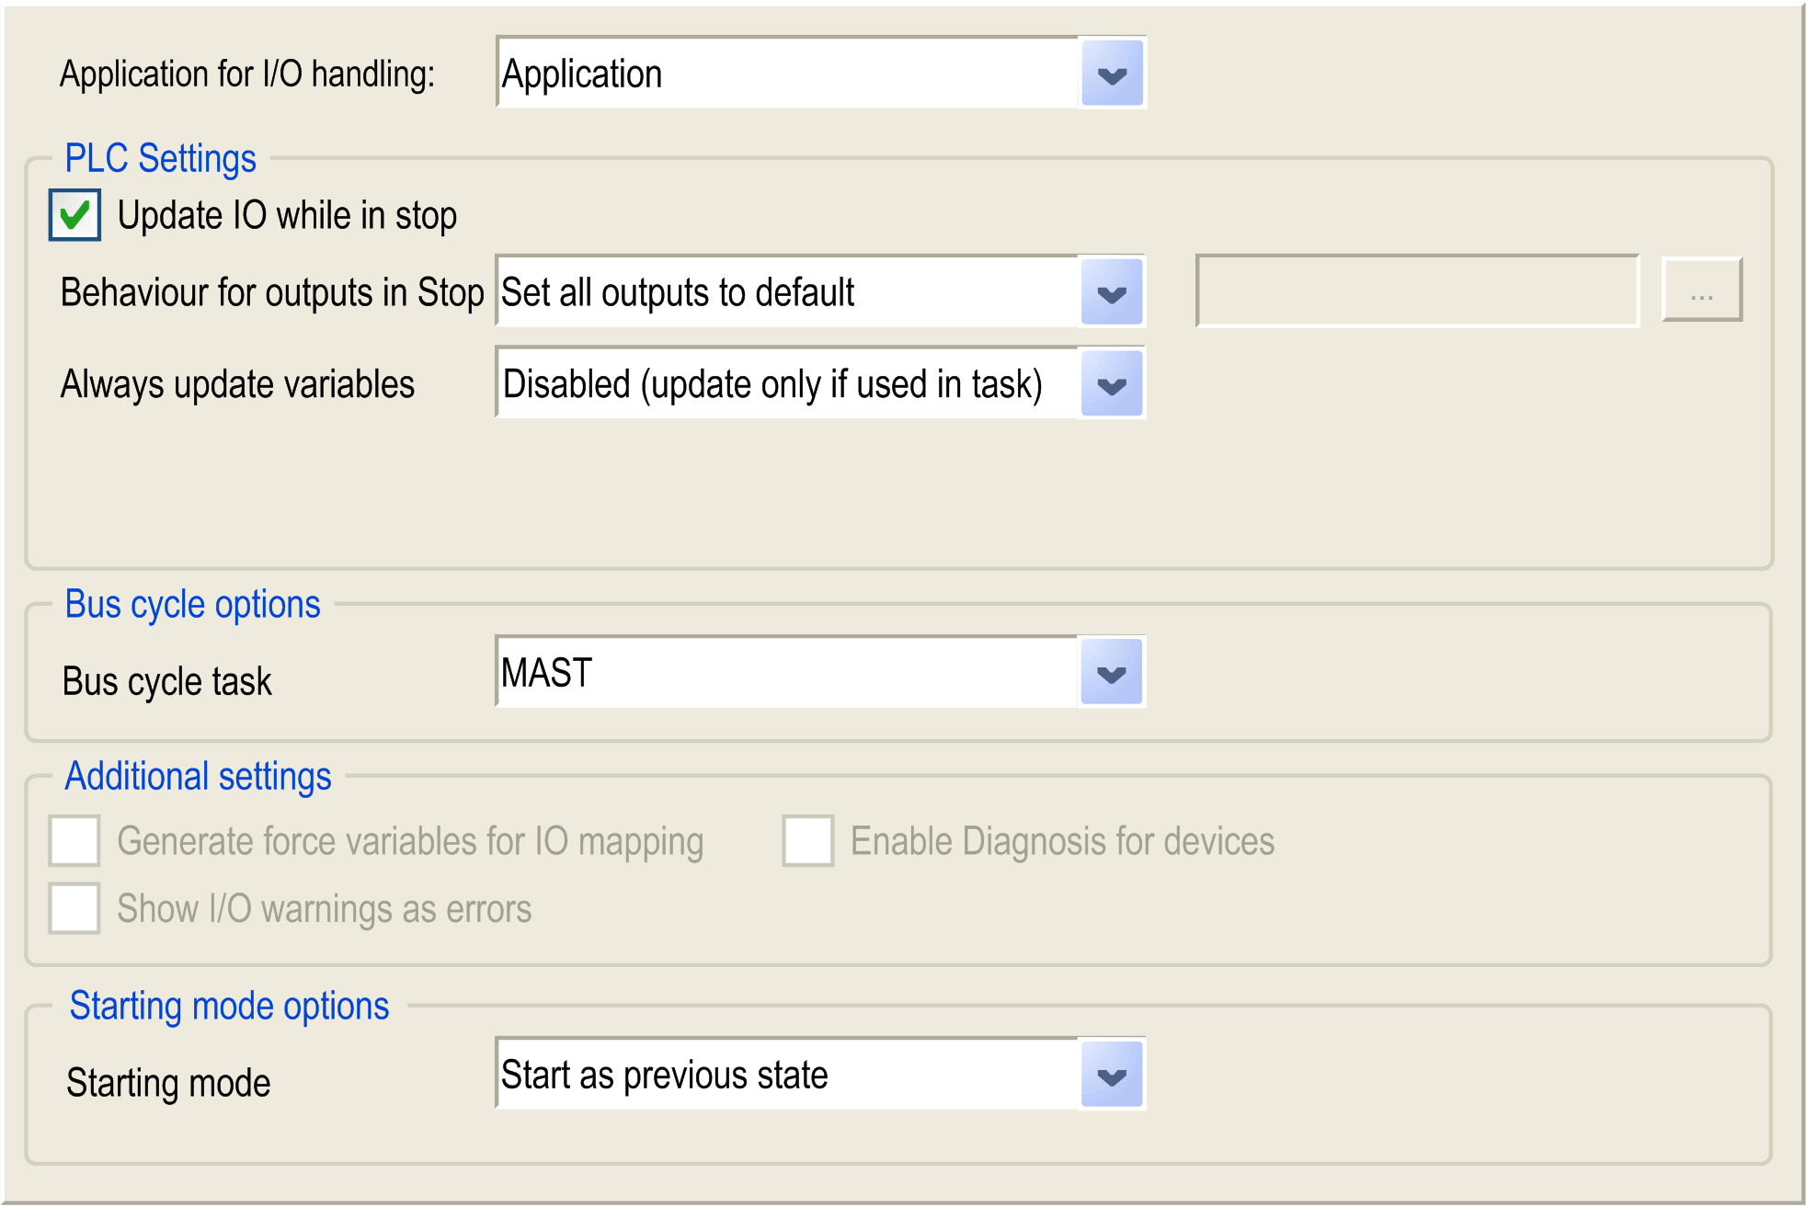The image size is (1806, 1207).
Task: Click the empty text field beside ellipsis button
Action: 1417,291
